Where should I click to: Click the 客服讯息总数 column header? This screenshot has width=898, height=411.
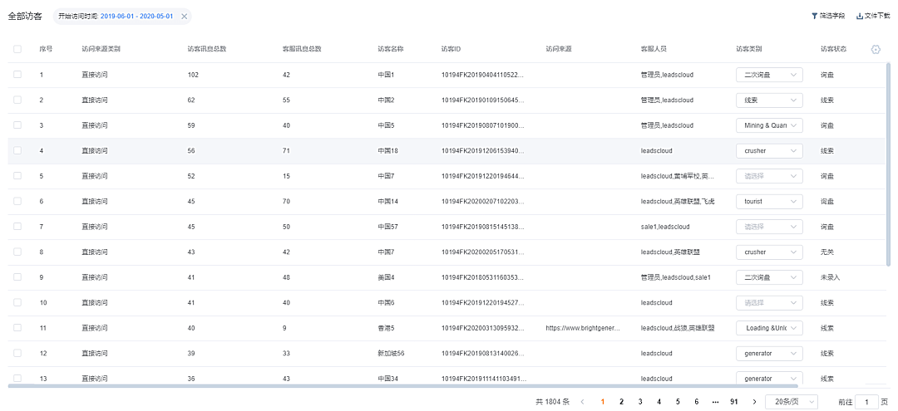(302, 49)
